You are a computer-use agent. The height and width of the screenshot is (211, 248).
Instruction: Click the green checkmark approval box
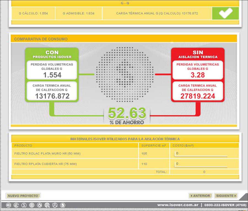(225, 13)
